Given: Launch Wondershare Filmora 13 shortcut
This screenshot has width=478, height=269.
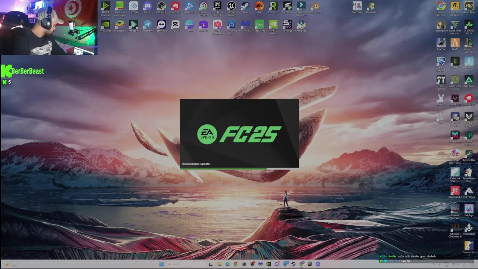Looking at the screenshot, I should 301,9.
